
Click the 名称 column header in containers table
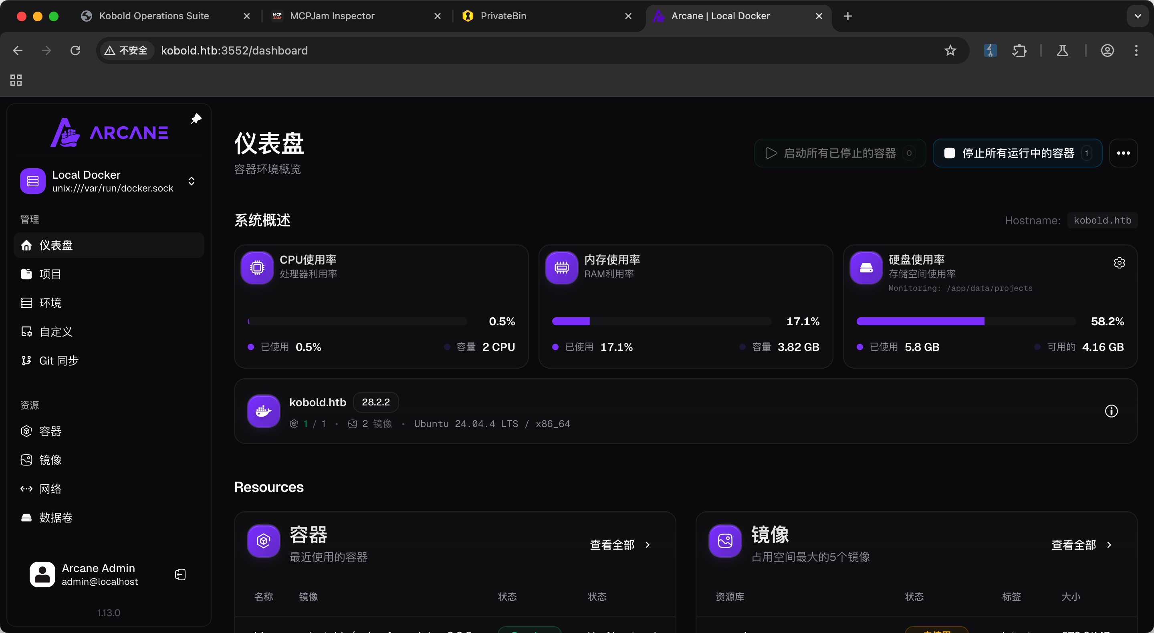coord(263,597)
